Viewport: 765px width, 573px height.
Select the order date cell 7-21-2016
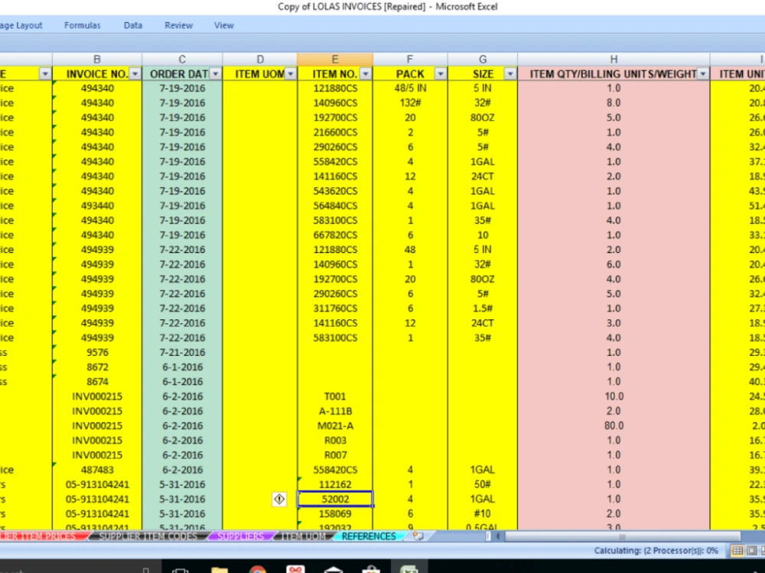182,352
